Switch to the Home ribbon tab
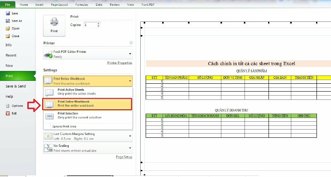331x177 pixels. click(24, 5)
